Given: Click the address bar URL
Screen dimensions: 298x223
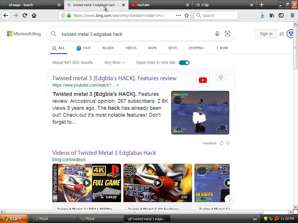Looking at the screenshot, I should coord(119,15).
